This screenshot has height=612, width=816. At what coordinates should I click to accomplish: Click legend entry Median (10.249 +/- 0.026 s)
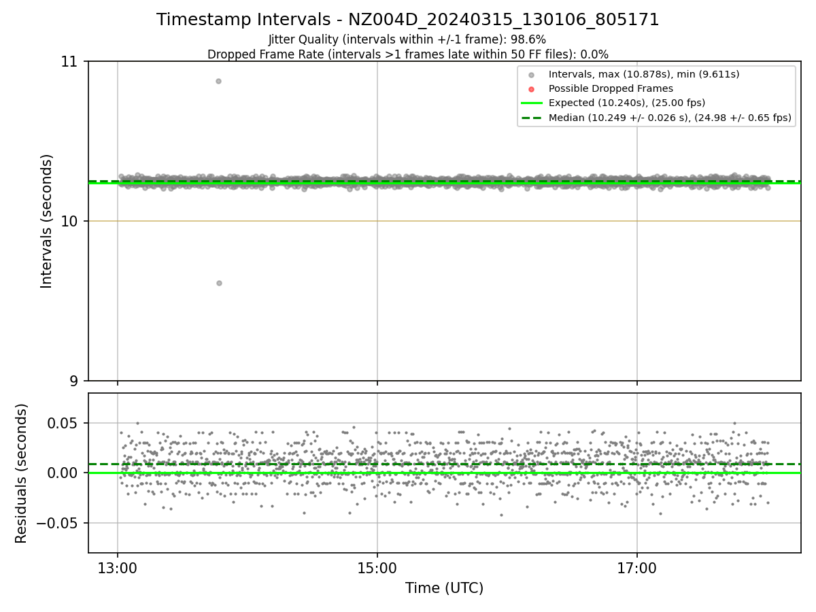tap(670, 118)
